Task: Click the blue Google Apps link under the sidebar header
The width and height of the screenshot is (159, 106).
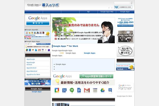Action: pyautogui.click(x=37, y=92)
